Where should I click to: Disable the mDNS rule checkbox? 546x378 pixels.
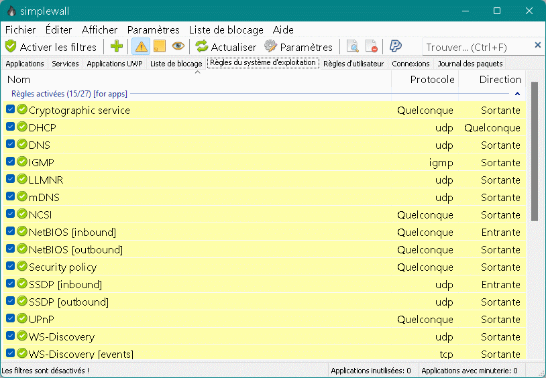tap(11, 196)
